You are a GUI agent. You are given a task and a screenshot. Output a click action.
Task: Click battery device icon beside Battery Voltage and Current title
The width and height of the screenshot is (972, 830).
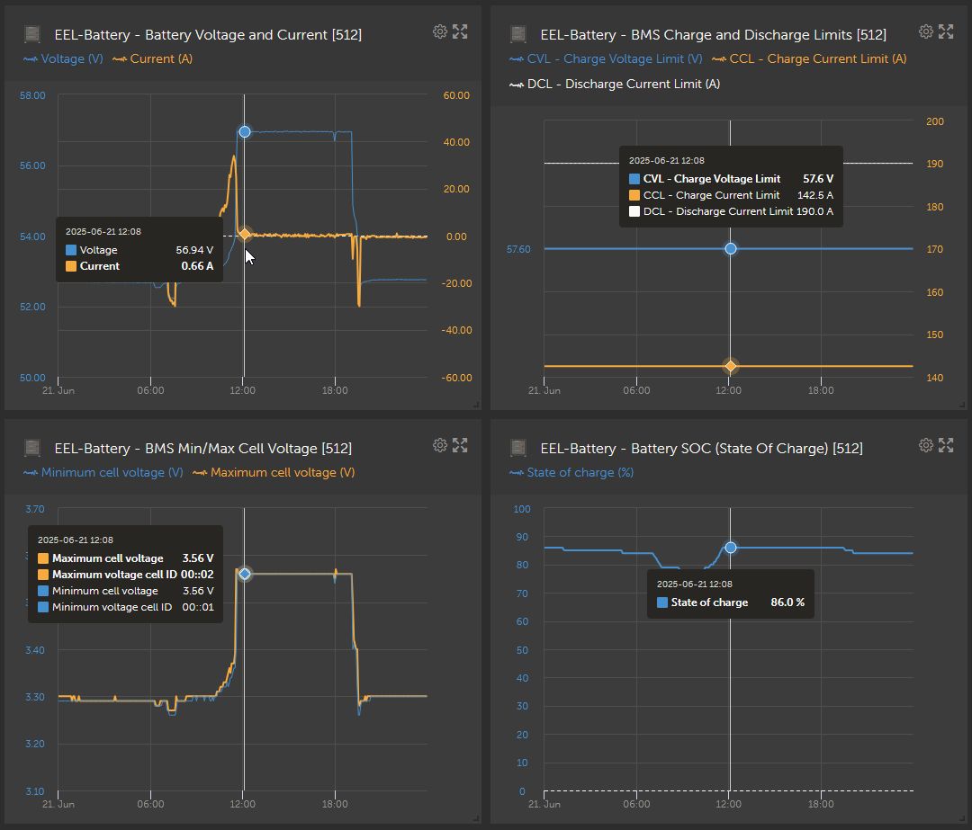32,35
